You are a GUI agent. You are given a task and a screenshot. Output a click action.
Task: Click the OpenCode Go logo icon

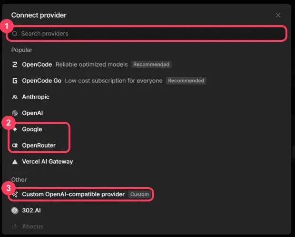coord(15,81)
